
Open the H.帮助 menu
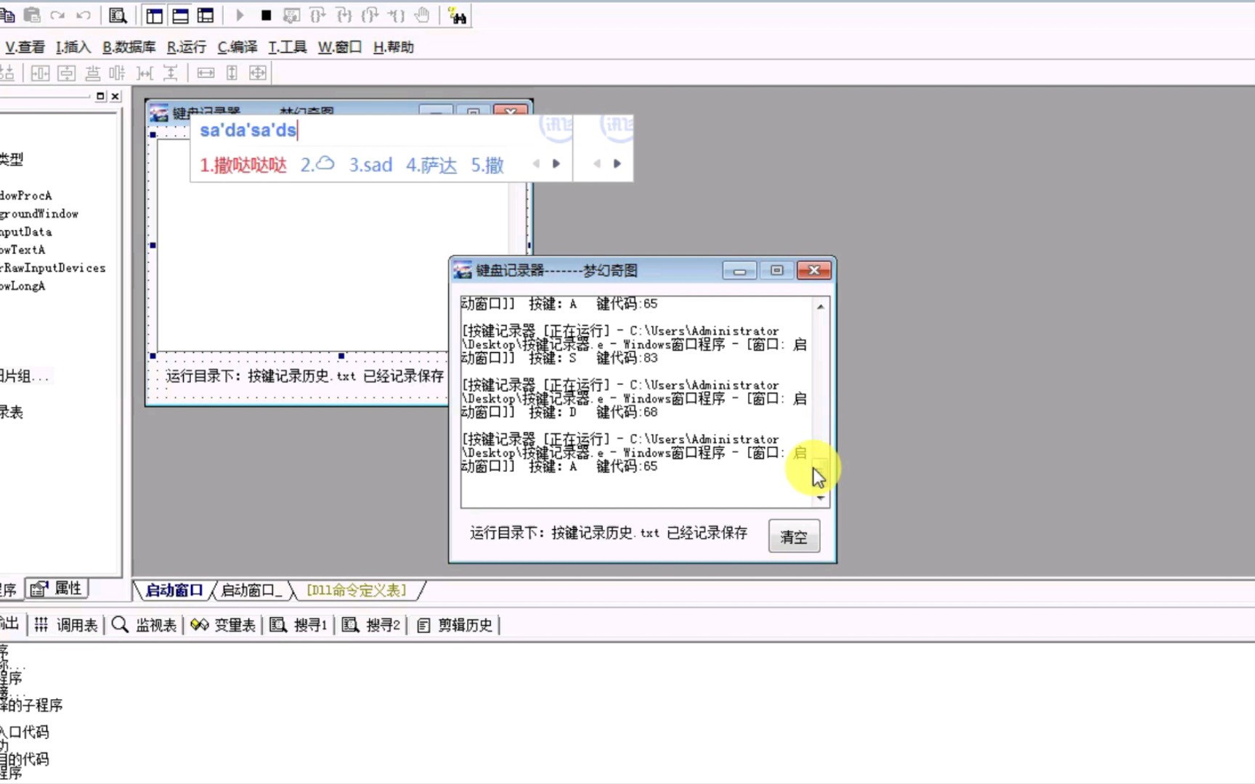point(394,47)
